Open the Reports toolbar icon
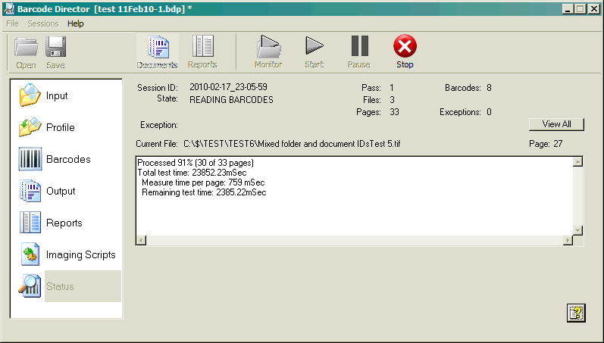This screenshot has width=604, height=343. (x=202, y=48)
